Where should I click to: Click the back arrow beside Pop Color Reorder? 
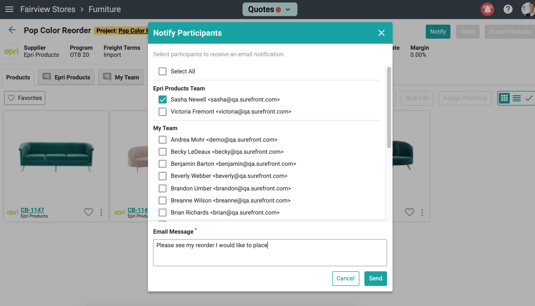[x=12, y=30]
